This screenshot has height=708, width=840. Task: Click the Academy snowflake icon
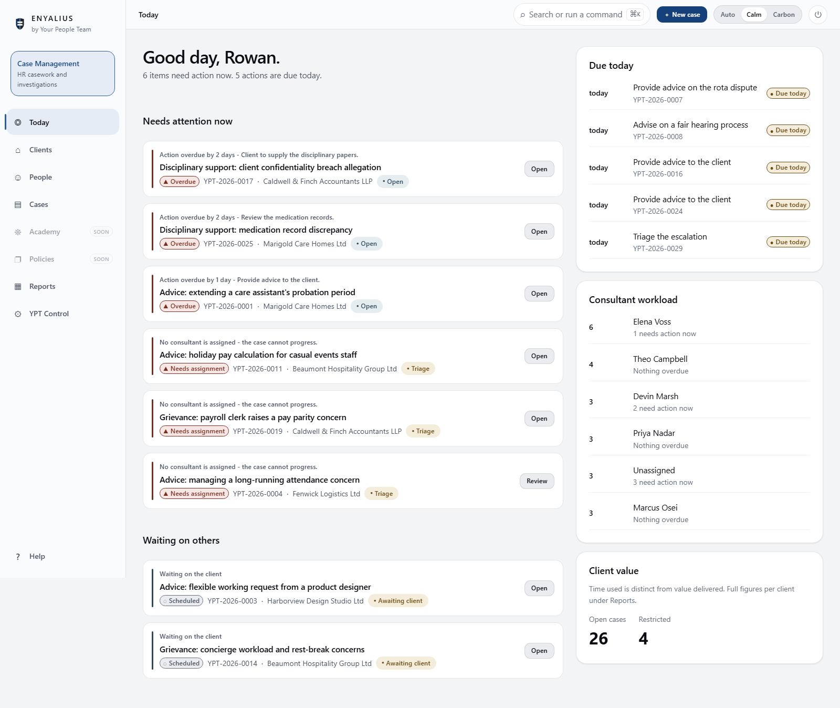click(18, 232)
